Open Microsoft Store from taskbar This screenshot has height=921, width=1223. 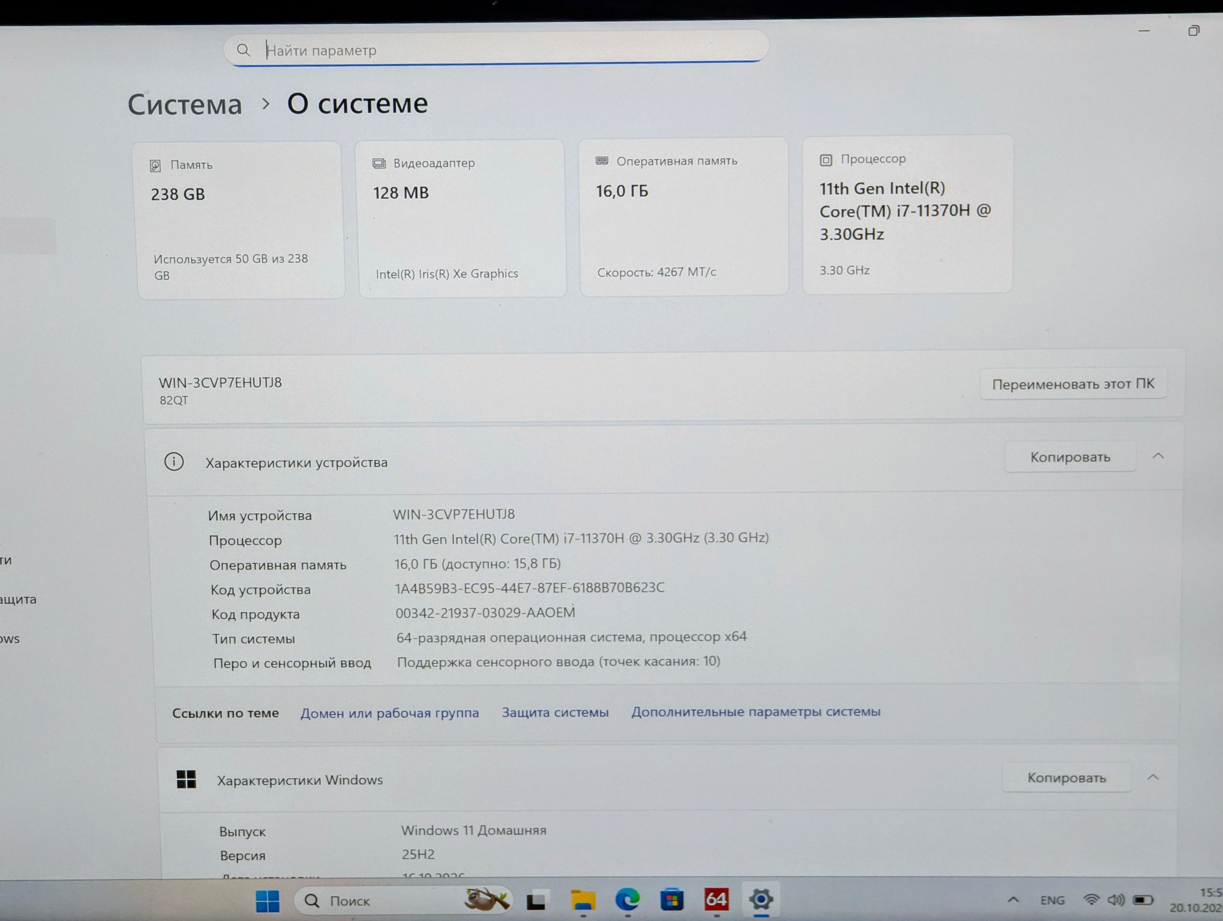coord(672,900)
